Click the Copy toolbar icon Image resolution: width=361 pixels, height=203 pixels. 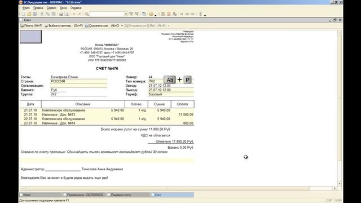47,14
